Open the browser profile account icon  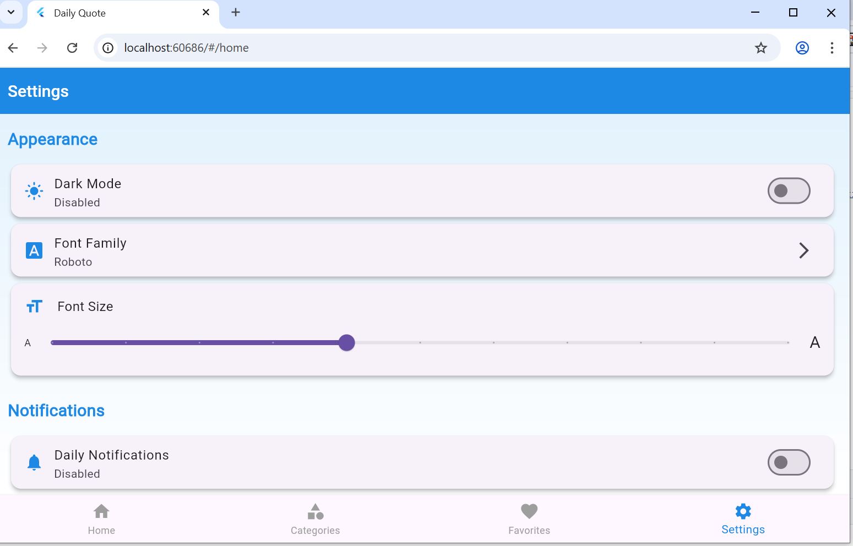(802, 48)
